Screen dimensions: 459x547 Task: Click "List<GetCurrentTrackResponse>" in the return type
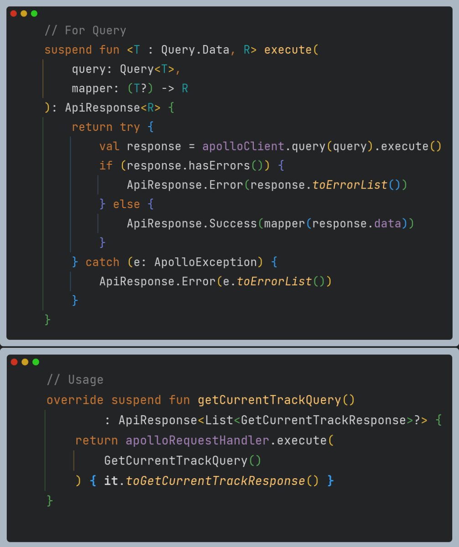click(x=309, y=420)
